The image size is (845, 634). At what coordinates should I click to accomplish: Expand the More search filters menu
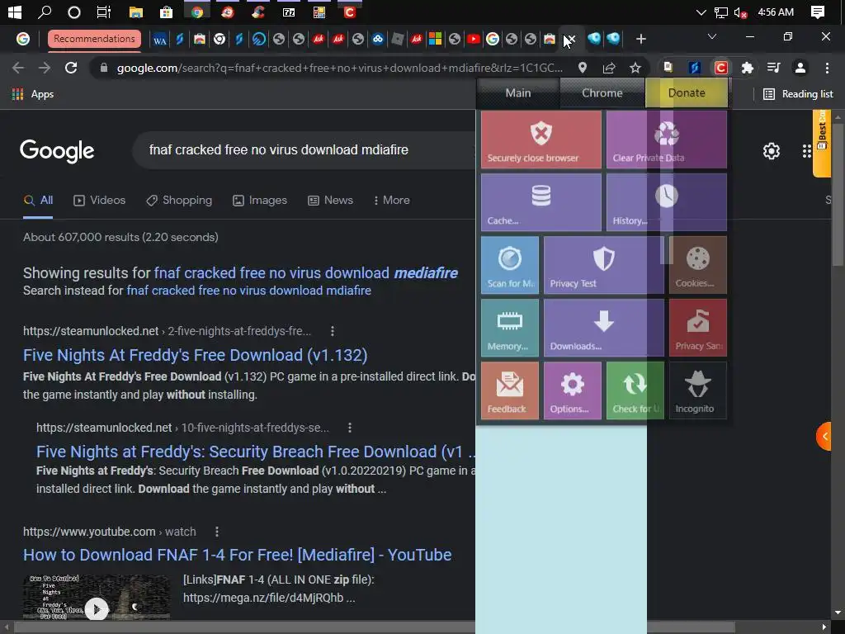[392, 200]
